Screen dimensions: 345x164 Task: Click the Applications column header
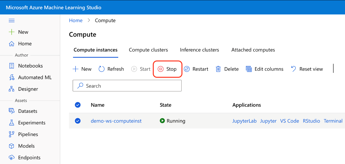[x=247, y=105]
